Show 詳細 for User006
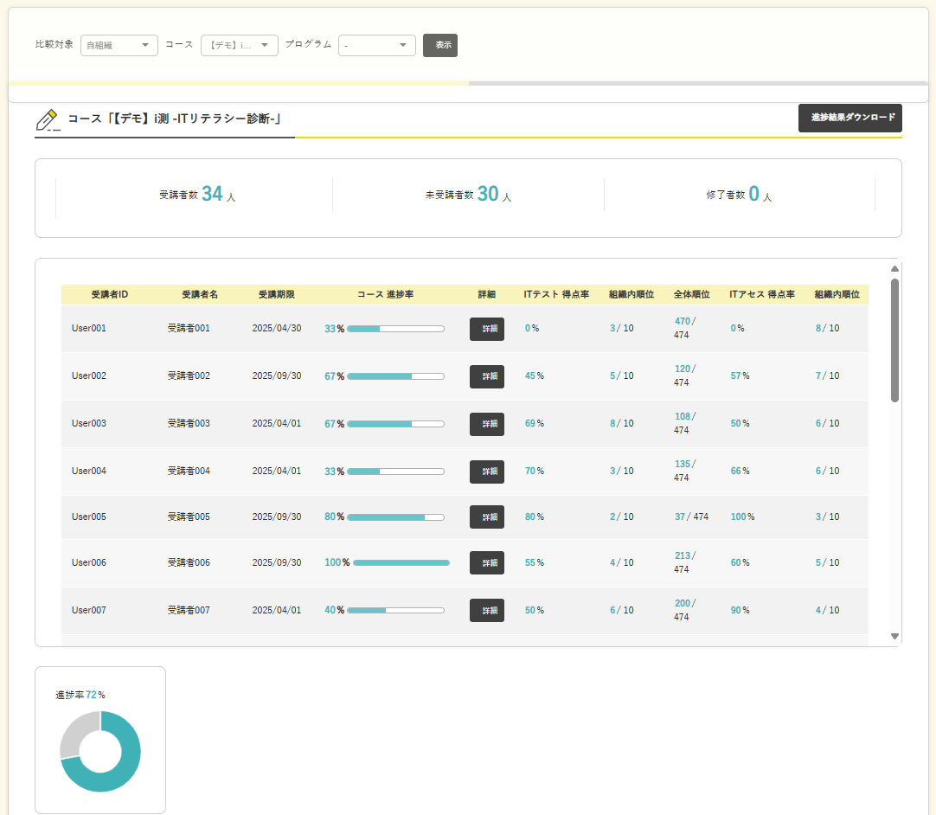The height and width of the screenshot is (815, 936). click(487, 562)
